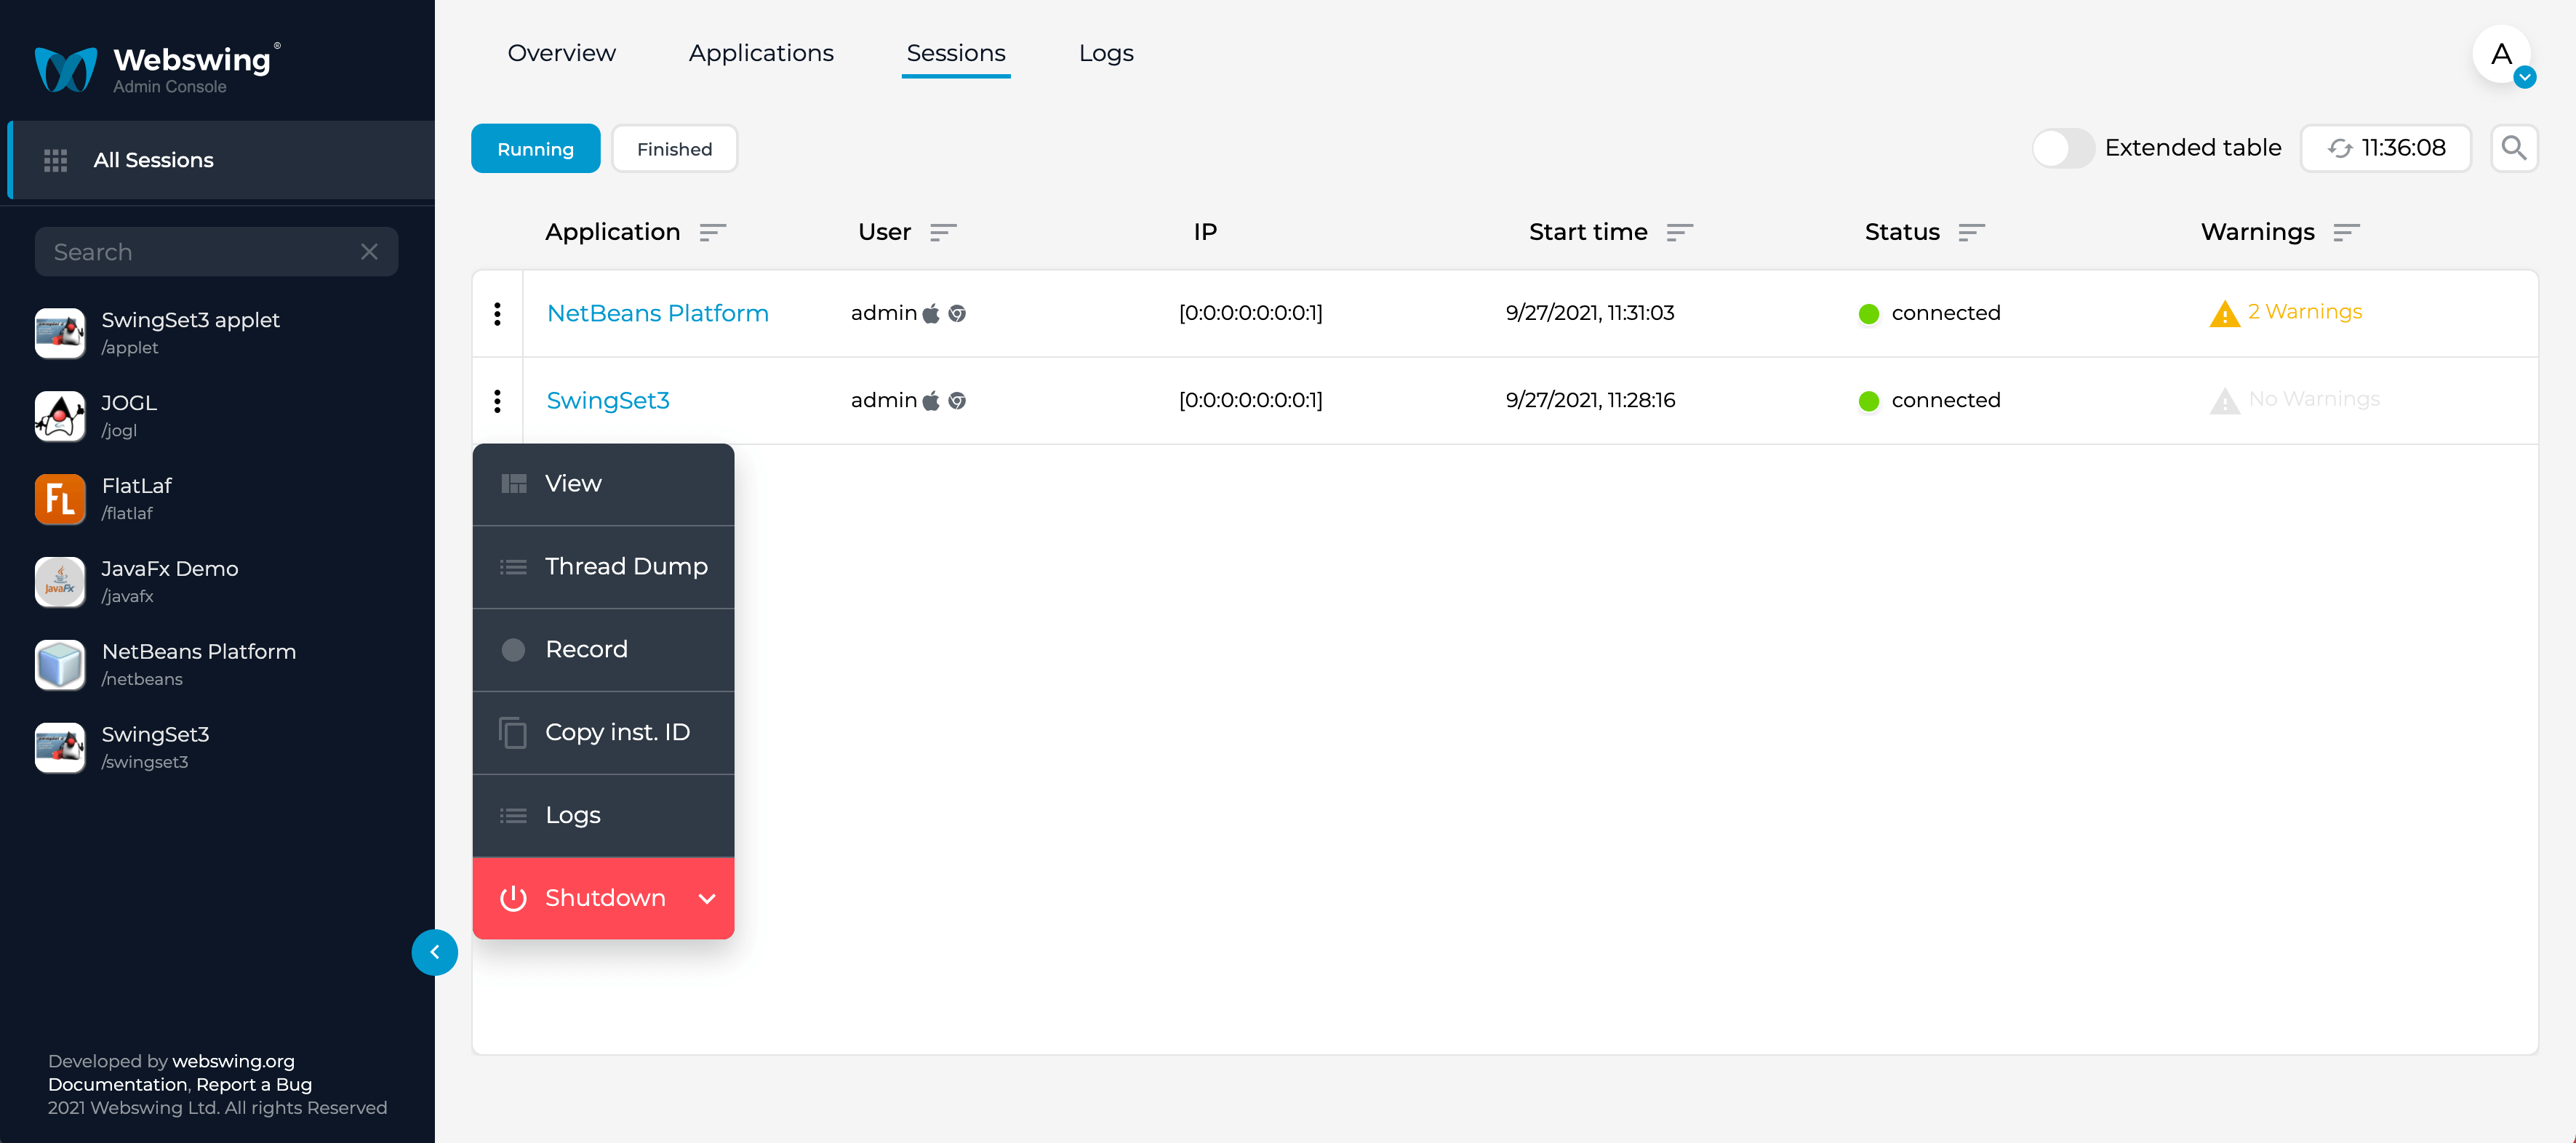Show Finished sessions
2576x1143 pixels.
click(675, 148)
